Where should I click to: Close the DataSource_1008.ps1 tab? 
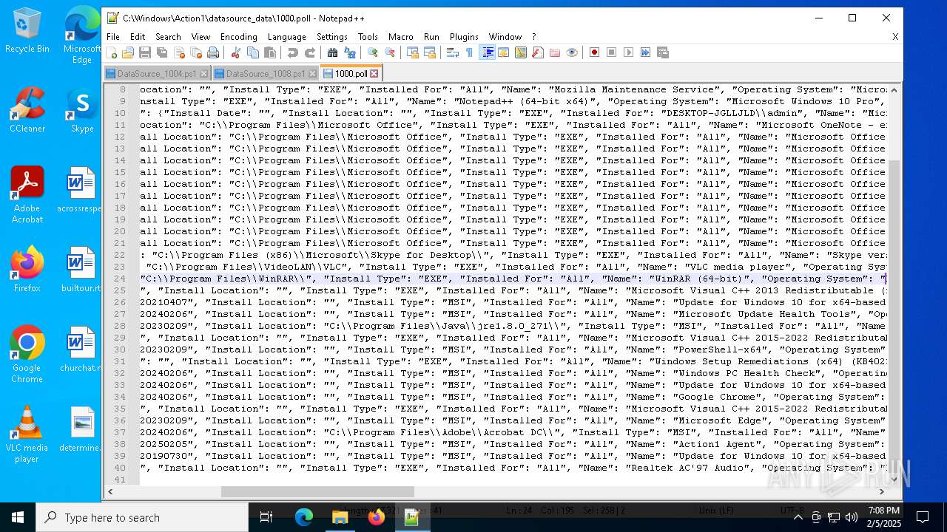(312, 74)
